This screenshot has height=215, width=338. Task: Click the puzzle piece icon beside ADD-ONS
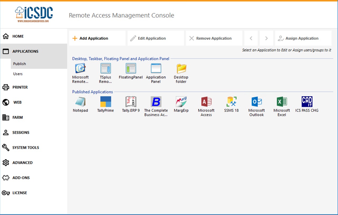[x=6, y=178]
